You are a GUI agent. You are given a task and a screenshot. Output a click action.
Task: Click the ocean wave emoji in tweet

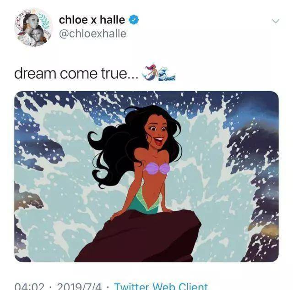pos(167,74)
